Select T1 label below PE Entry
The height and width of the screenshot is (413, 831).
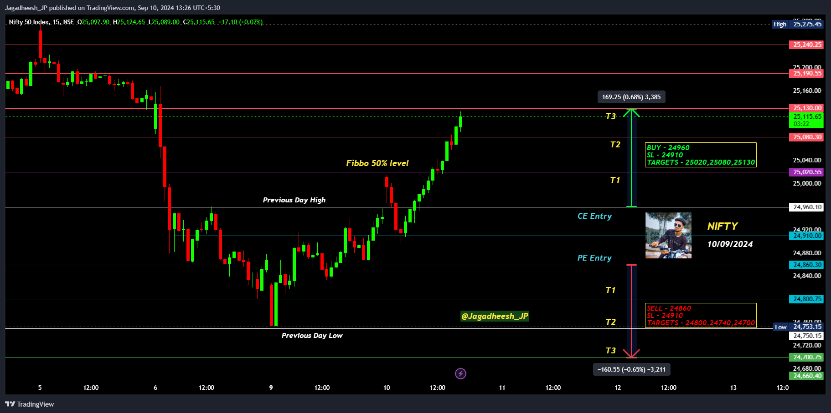coord(611,290)
